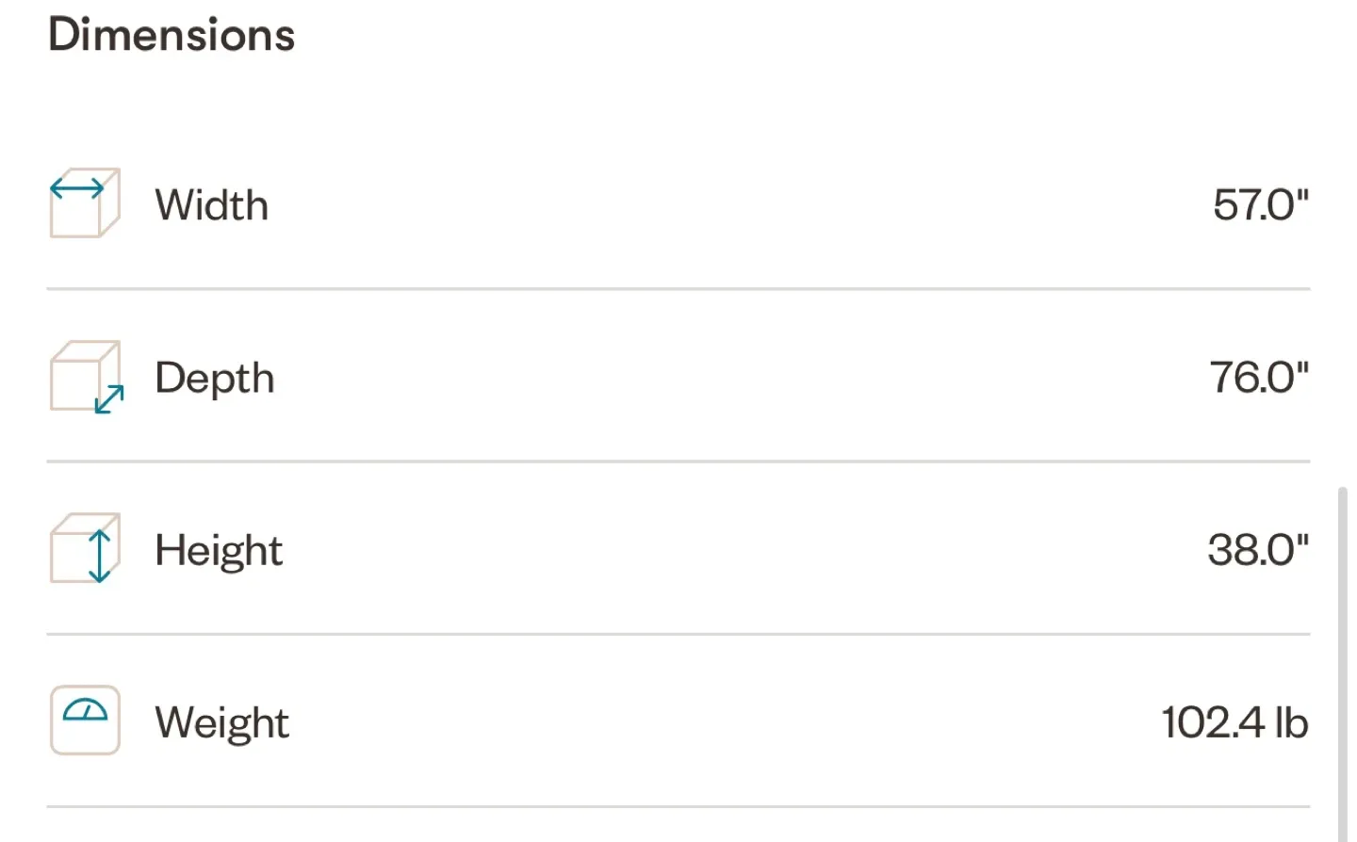
Task: Click the width cube icon
Action: click(85, 203)
